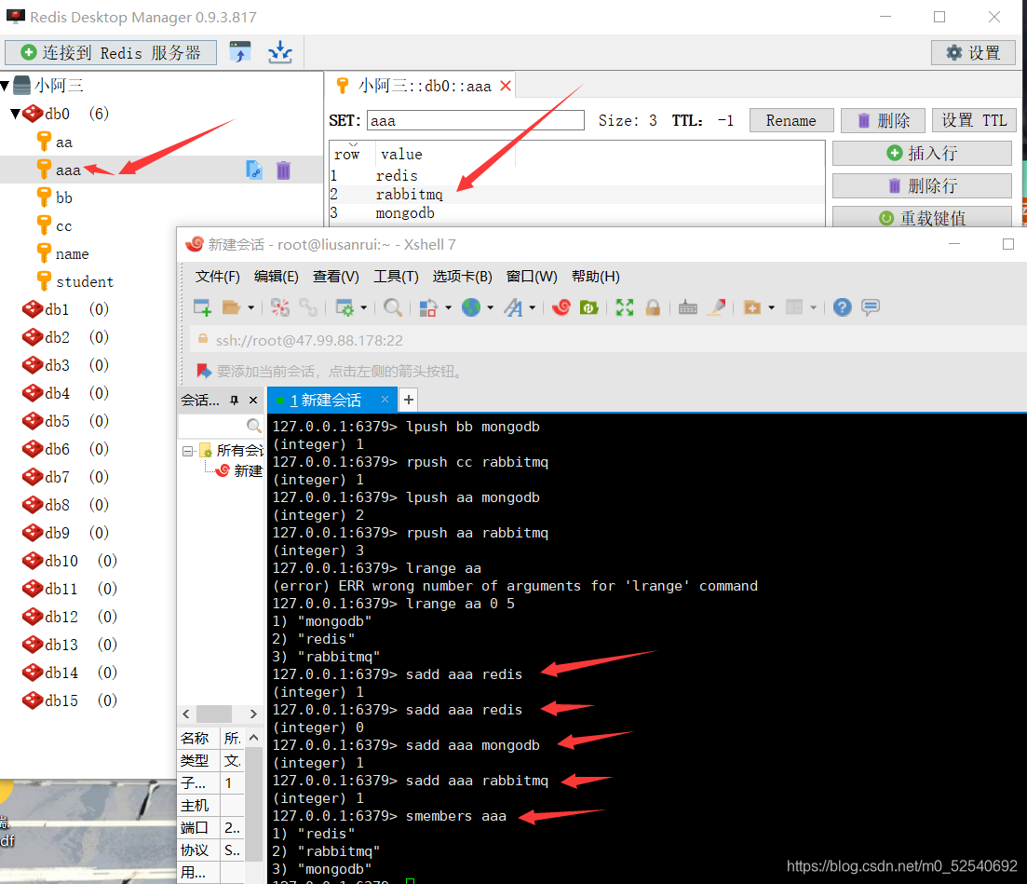
Task: Select the db7 database in the tree
Action: point(57,477)
